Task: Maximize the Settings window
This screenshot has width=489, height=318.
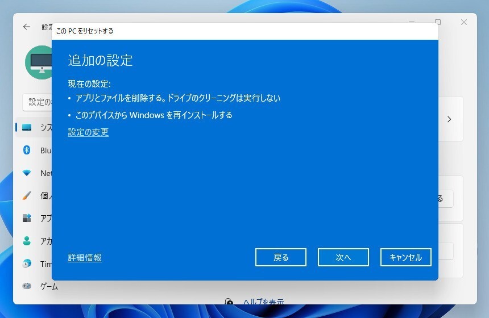Action: click(x=438, y=22)
